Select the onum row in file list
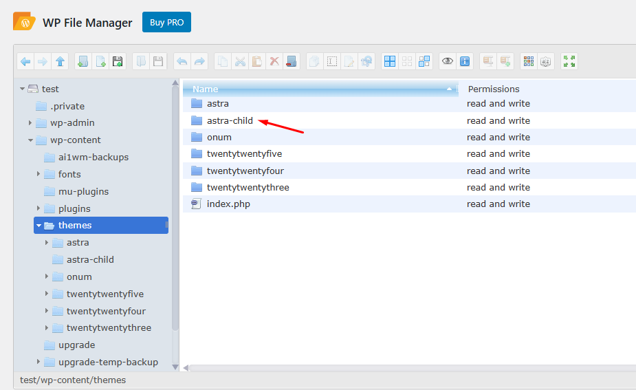 coord(409,137)
